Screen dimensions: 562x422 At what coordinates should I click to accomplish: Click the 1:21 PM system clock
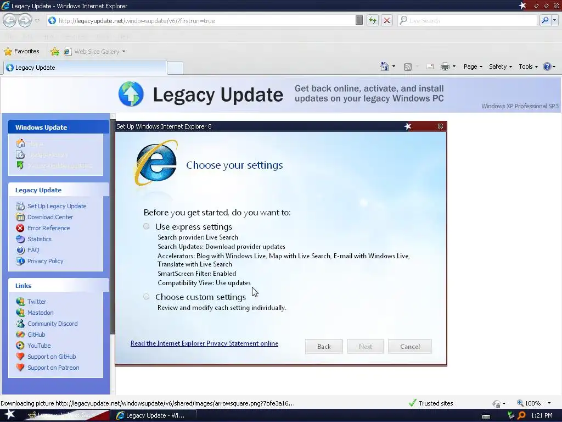pyautogui.click(x=542, y=415)
